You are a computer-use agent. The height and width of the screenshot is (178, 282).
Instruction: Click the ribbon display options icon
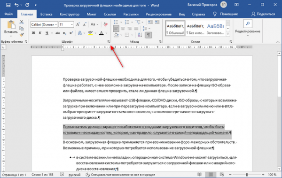(x=236, y=5)
